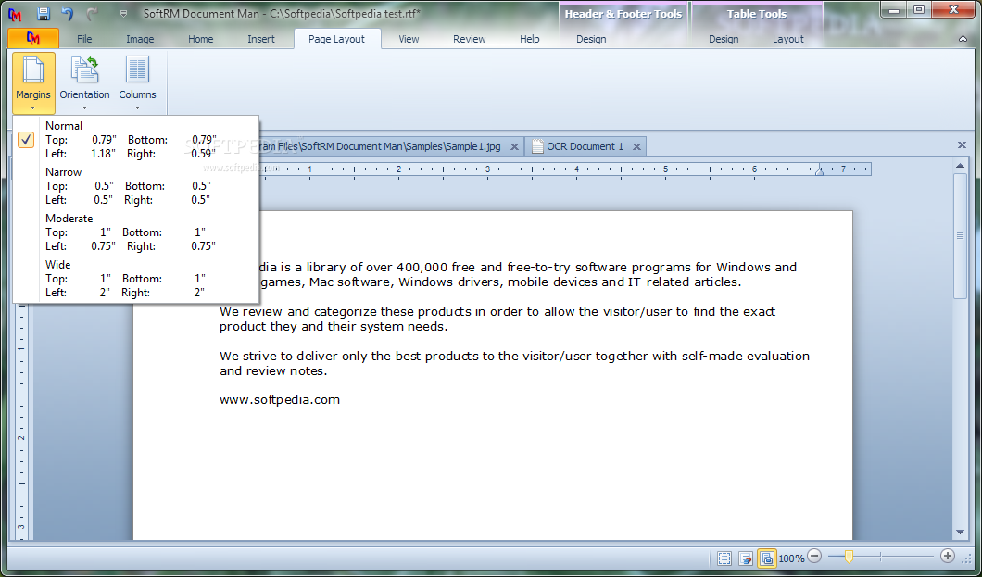Switch to the Insert tab
The width and height of the screenshot is (982, 577).
[261, 39]
